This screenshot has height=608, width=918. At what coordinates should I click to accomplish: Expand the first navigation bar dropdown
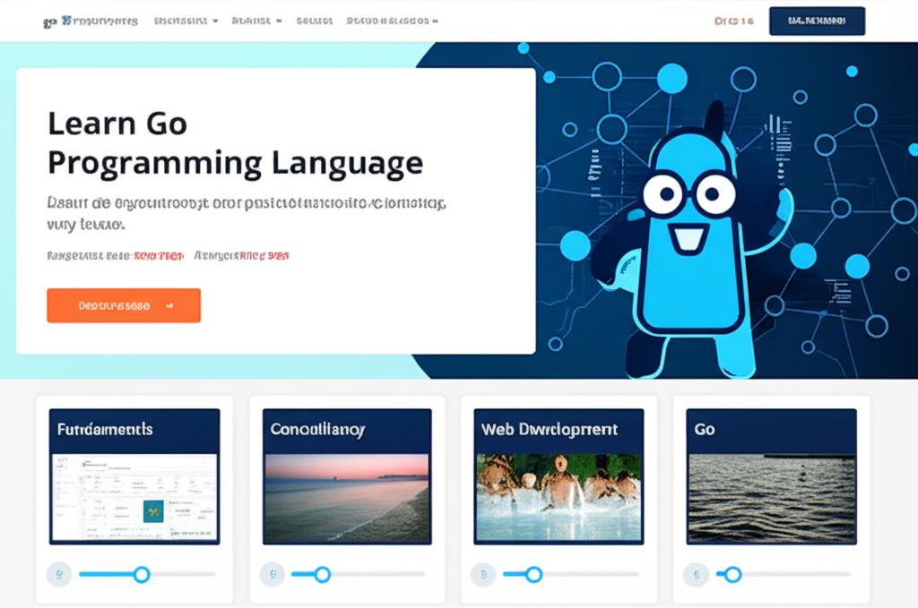point(184,20)
